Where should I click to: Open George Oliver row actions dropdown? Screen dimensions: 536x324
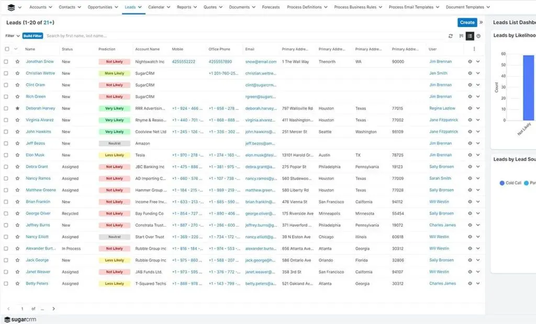pos(478,214)
